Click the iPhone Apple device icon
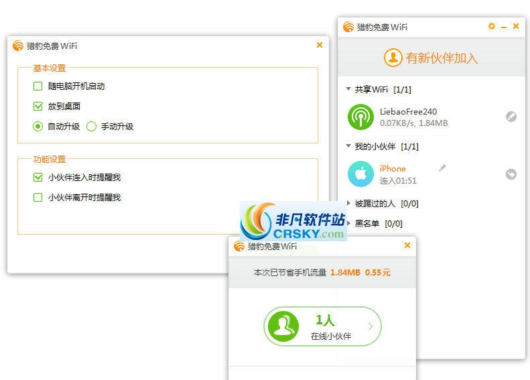 (x=360, y=174)
